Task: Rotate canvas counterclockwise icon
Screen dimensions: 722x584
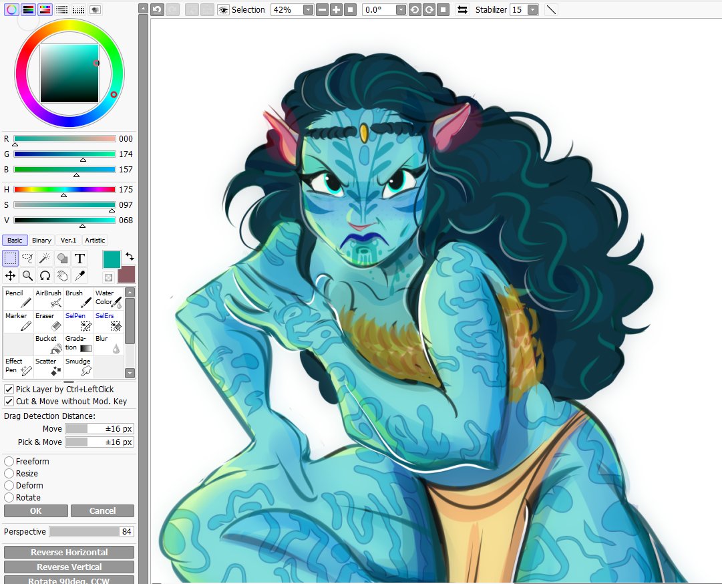Action: coord(415,9)
